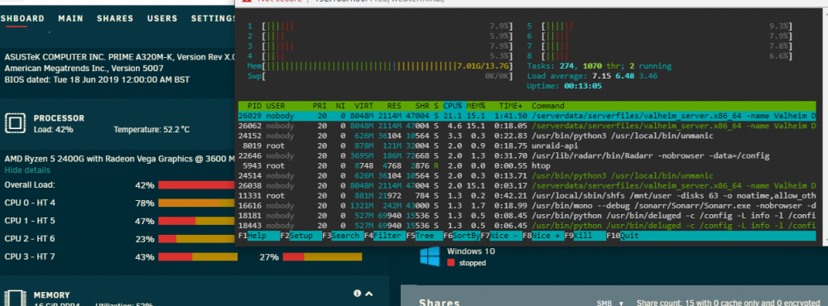Open the SETTINGS tab in Unraid
The width and height of the screenshot is (828, 306).
212,18
